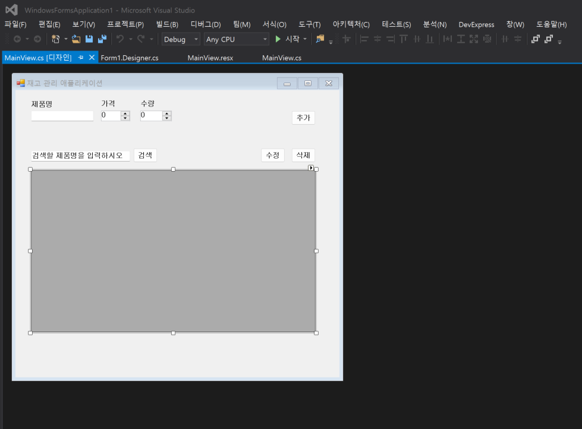Click the Align Tops icon

point(404,39)
